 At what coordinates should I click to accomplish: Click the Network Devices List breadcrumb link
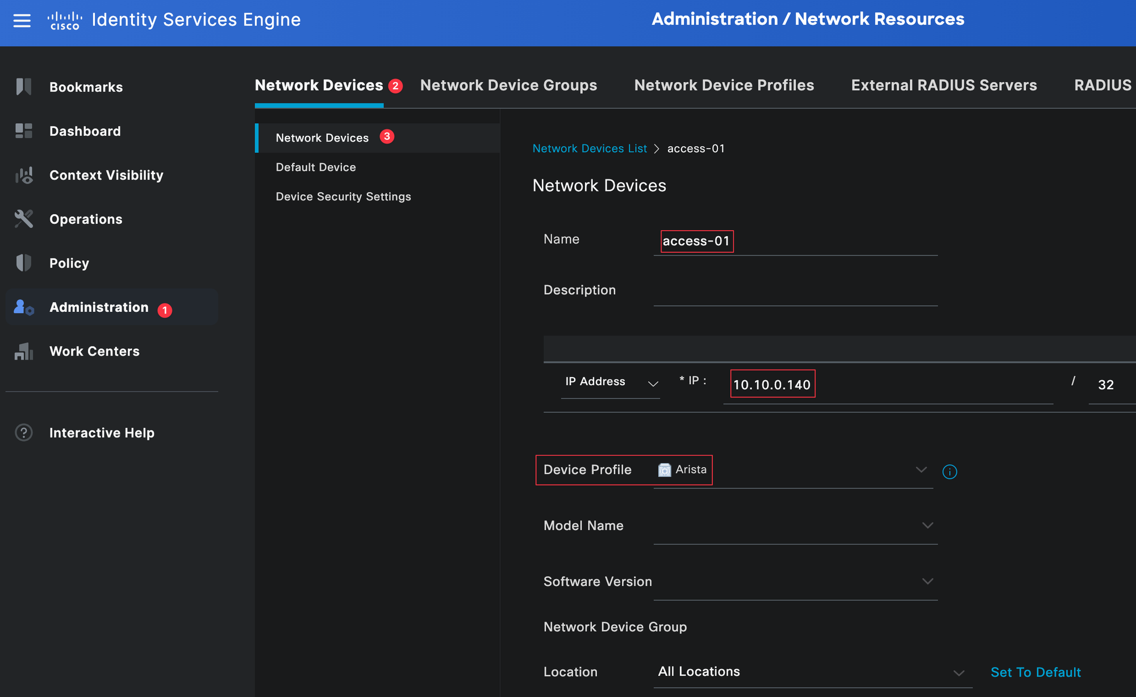point(590,149)
